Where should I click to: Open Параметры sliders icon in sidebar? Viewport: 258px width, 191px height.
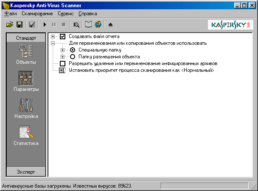(x=26, y=78)
